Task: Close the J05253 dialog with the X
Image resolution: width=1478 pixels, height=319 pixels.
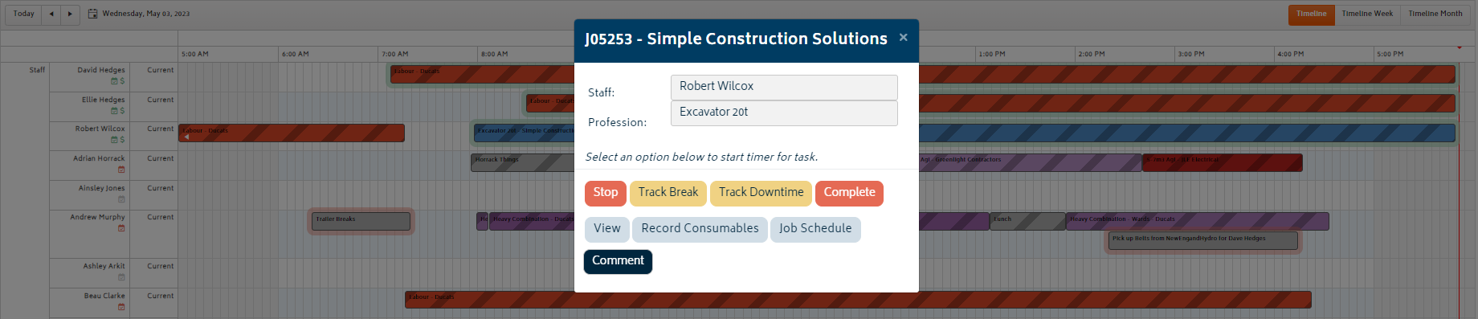Action: [903, 37]
